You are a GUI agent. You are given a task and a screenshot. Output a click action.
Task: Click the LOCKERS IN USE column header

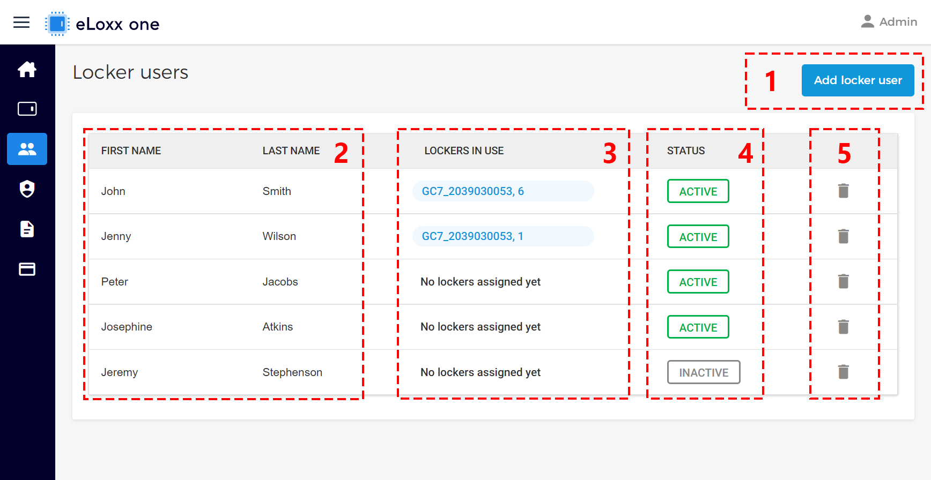(x=464, y=151)
